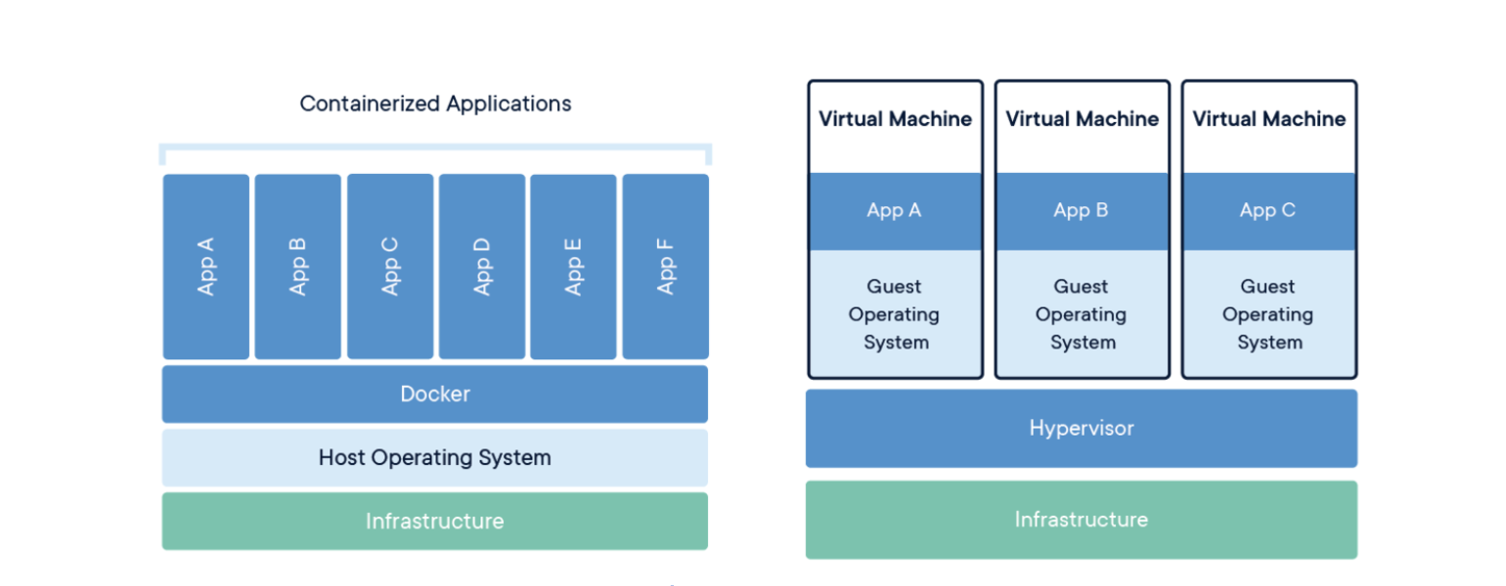Screen dimensions: 1506x586
Task: Click the Virtual Machine heading above App B
Action: pyautogui.click(x=1083, y=119)
